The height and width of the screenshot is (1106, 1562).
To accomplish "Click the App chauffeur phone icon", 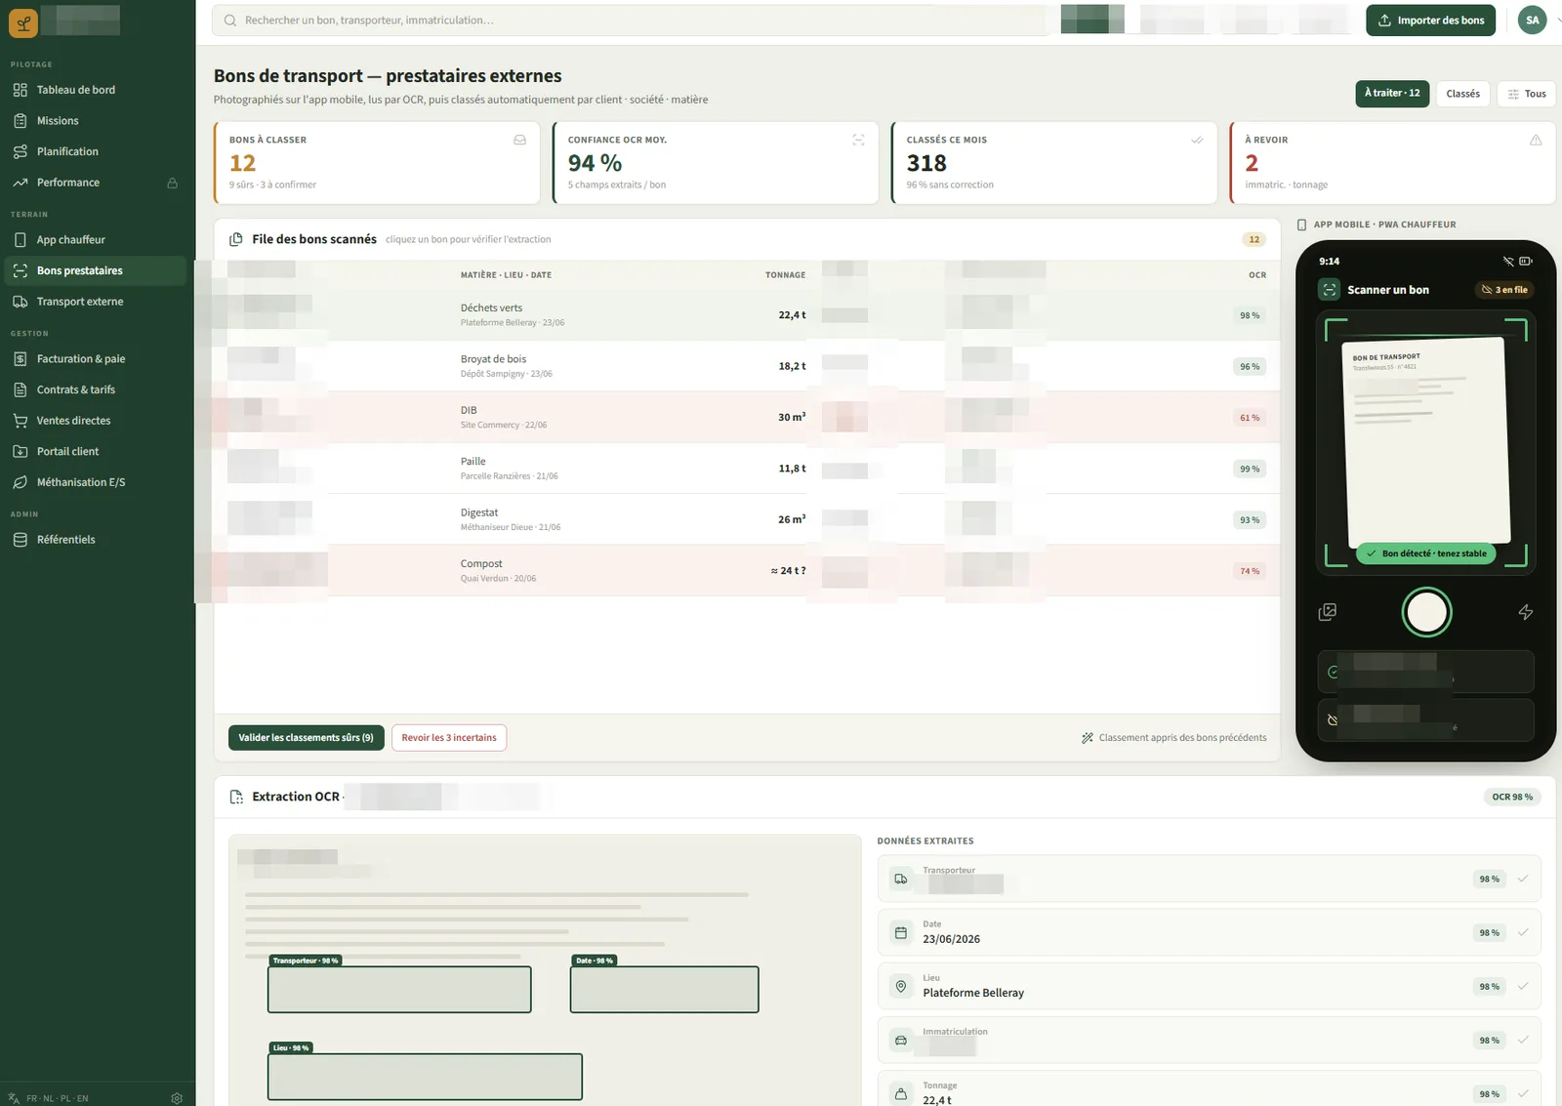I will click(x=20, y=239).
